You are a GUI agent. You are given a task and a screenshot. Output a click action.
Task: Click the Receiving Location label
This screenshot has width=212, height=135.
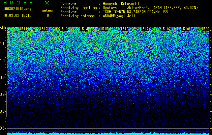pyautogui.click(x=79, y=8)
